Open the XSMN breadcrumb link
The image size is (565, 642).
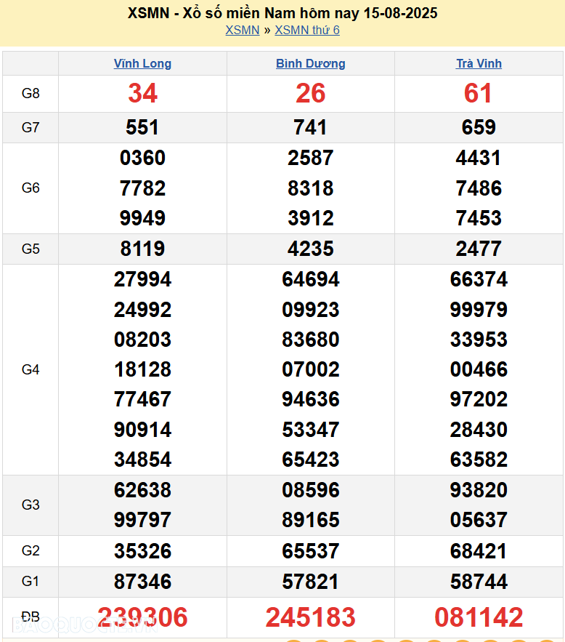coord(242,30)
